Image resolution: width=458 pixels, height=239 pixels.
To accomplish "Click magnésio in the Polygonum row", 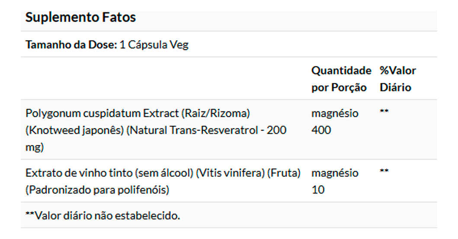I will coord(335,113).
